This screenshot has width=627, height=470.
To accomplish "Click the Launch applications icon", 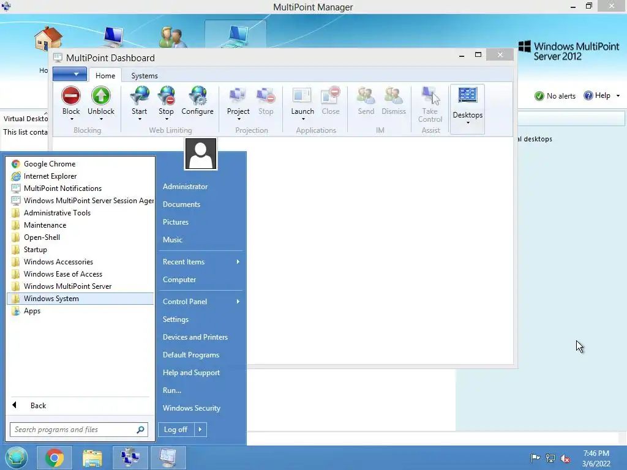I will (x=302, y=96).
